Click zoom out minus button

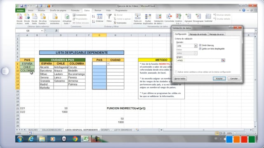235,133
